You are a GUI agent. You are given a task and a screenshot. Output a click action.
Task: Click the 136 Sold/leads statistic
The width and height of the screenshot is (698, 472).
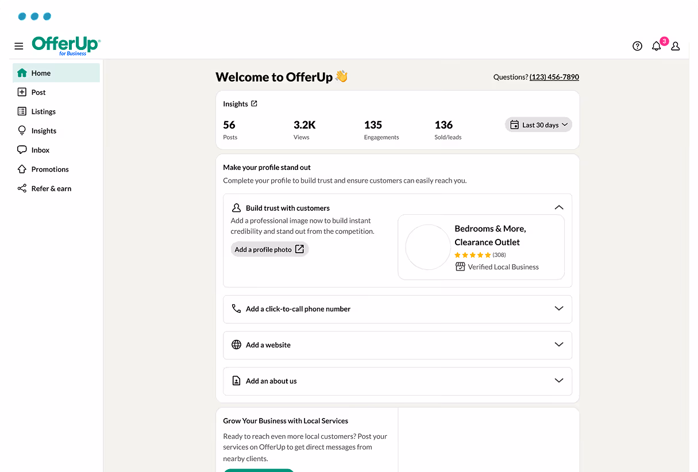[x=448, y=130]
